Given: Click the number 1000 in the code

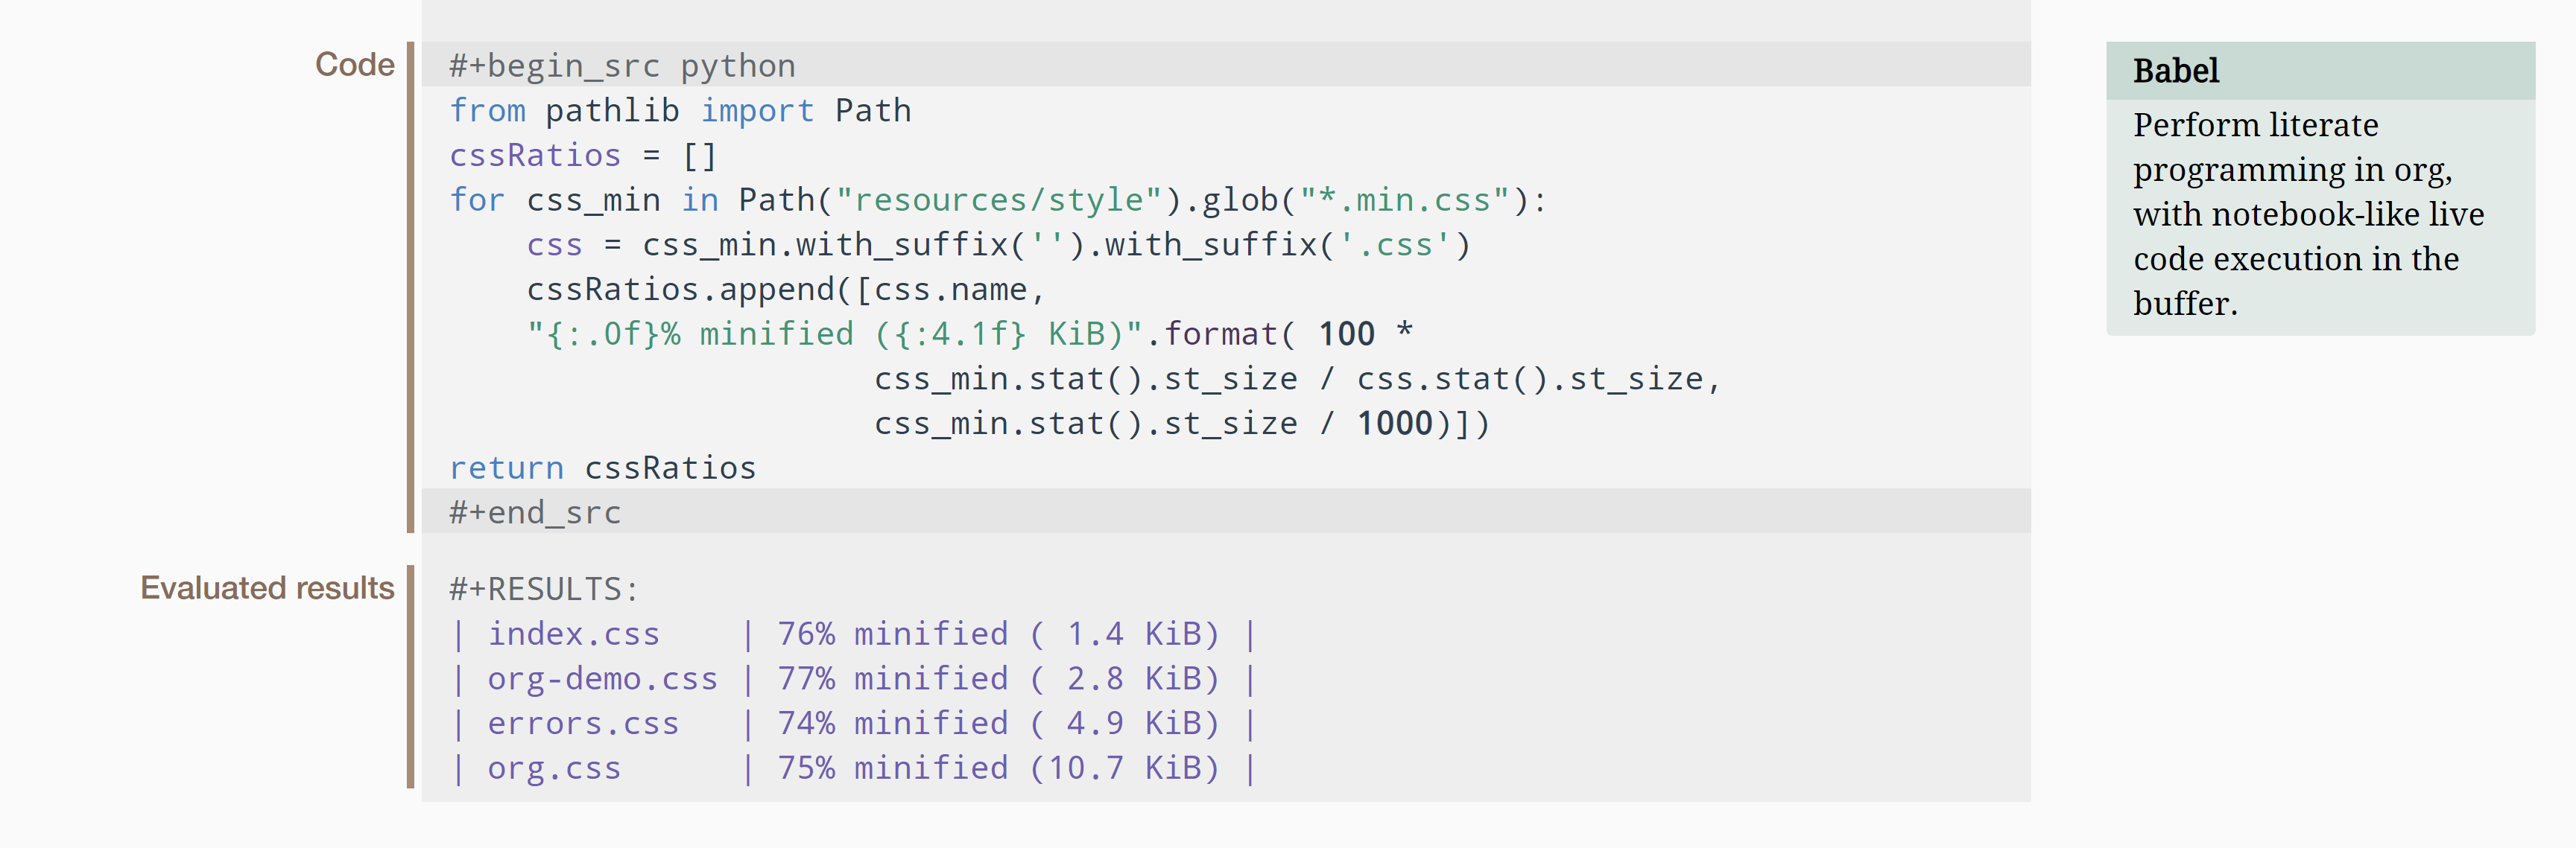Looking at the screenshot, I should point(1394,424).
